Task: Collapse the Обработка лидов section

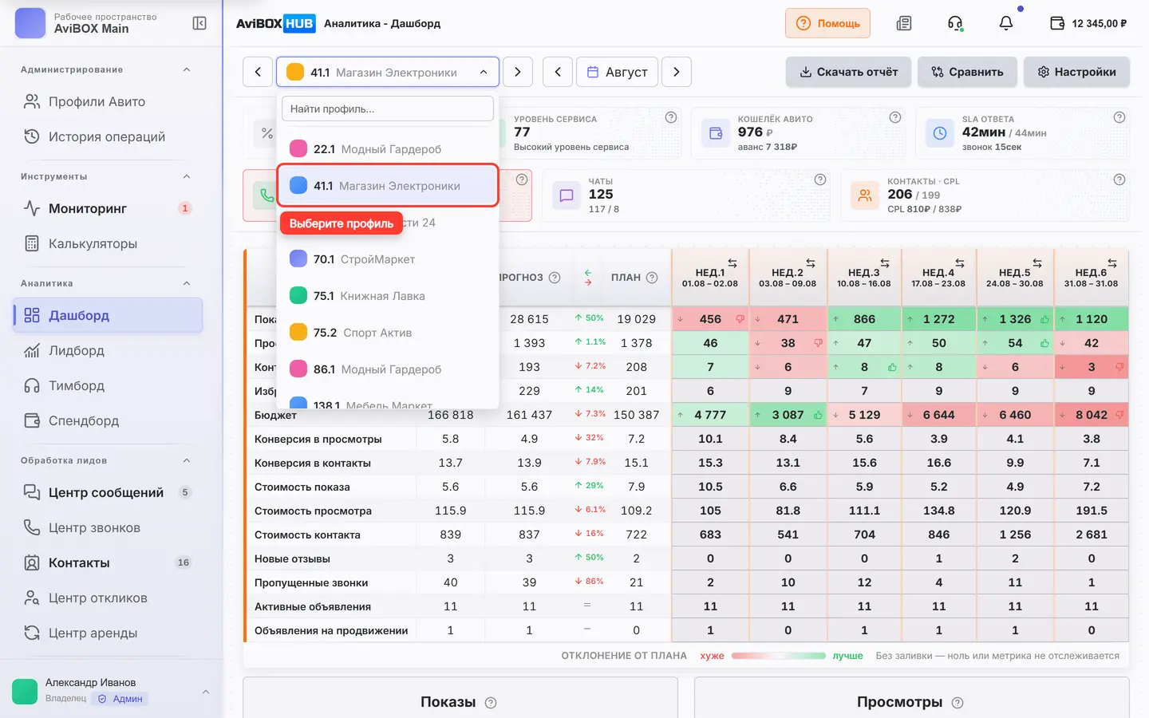Action: [x=187, y=460]
